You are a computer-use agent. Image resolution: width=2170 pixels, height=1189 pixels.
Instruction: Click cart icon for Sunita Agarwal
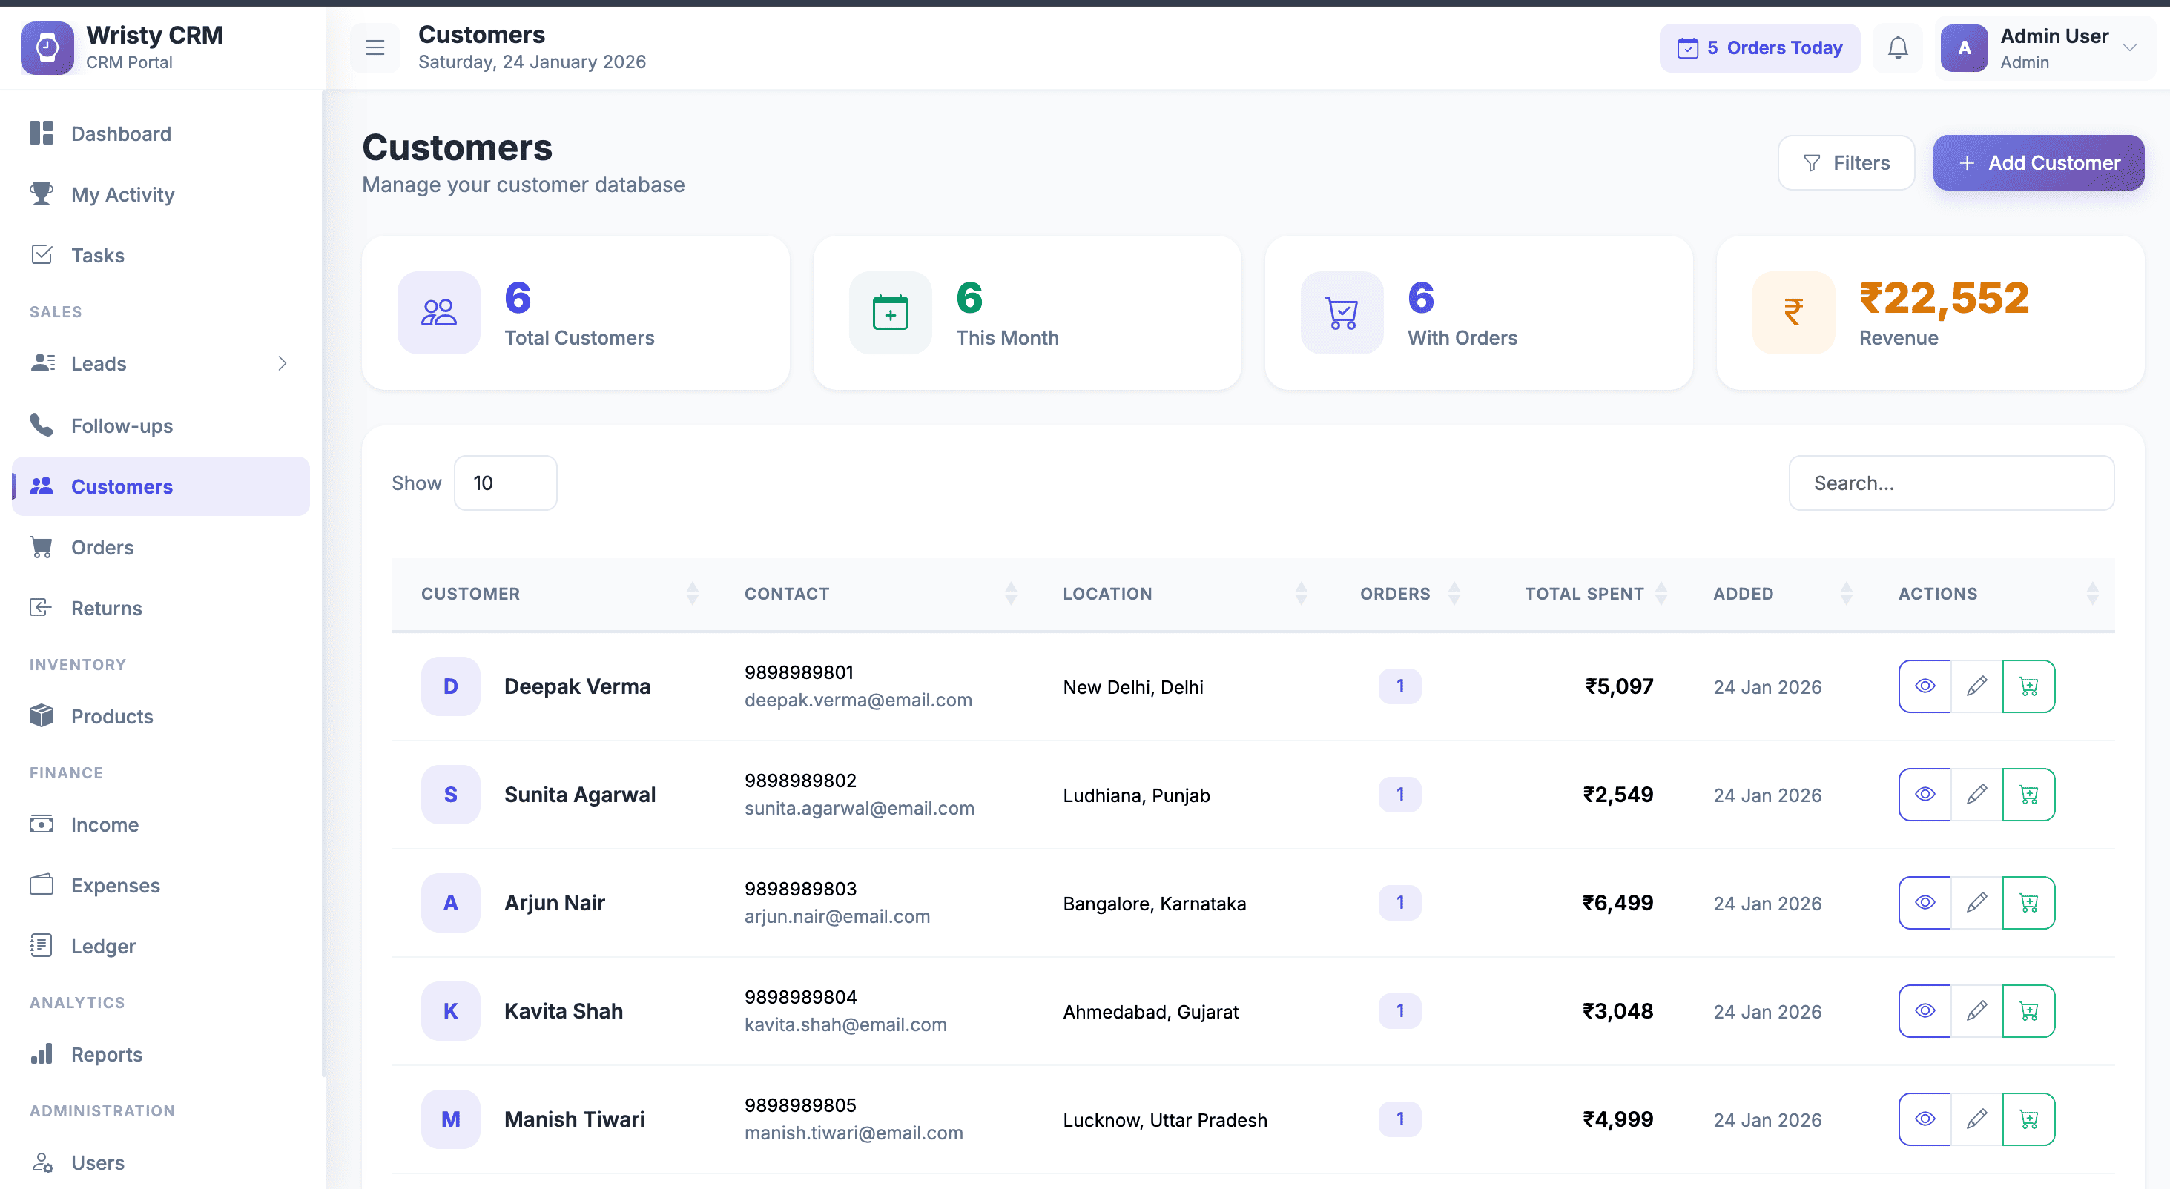tap(2028, 794)
